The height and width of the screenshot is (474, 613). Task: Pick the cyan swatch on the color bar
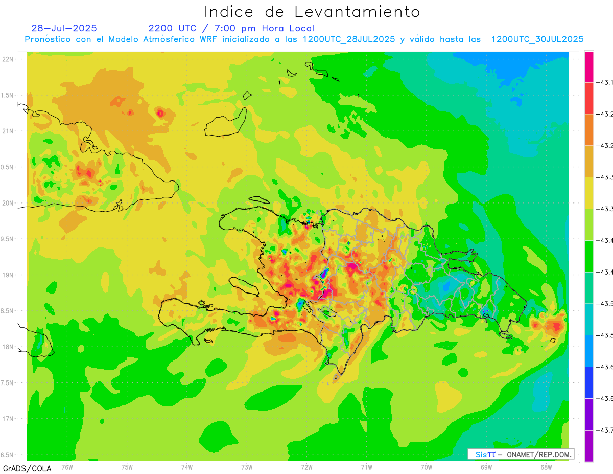pos(589,319)
